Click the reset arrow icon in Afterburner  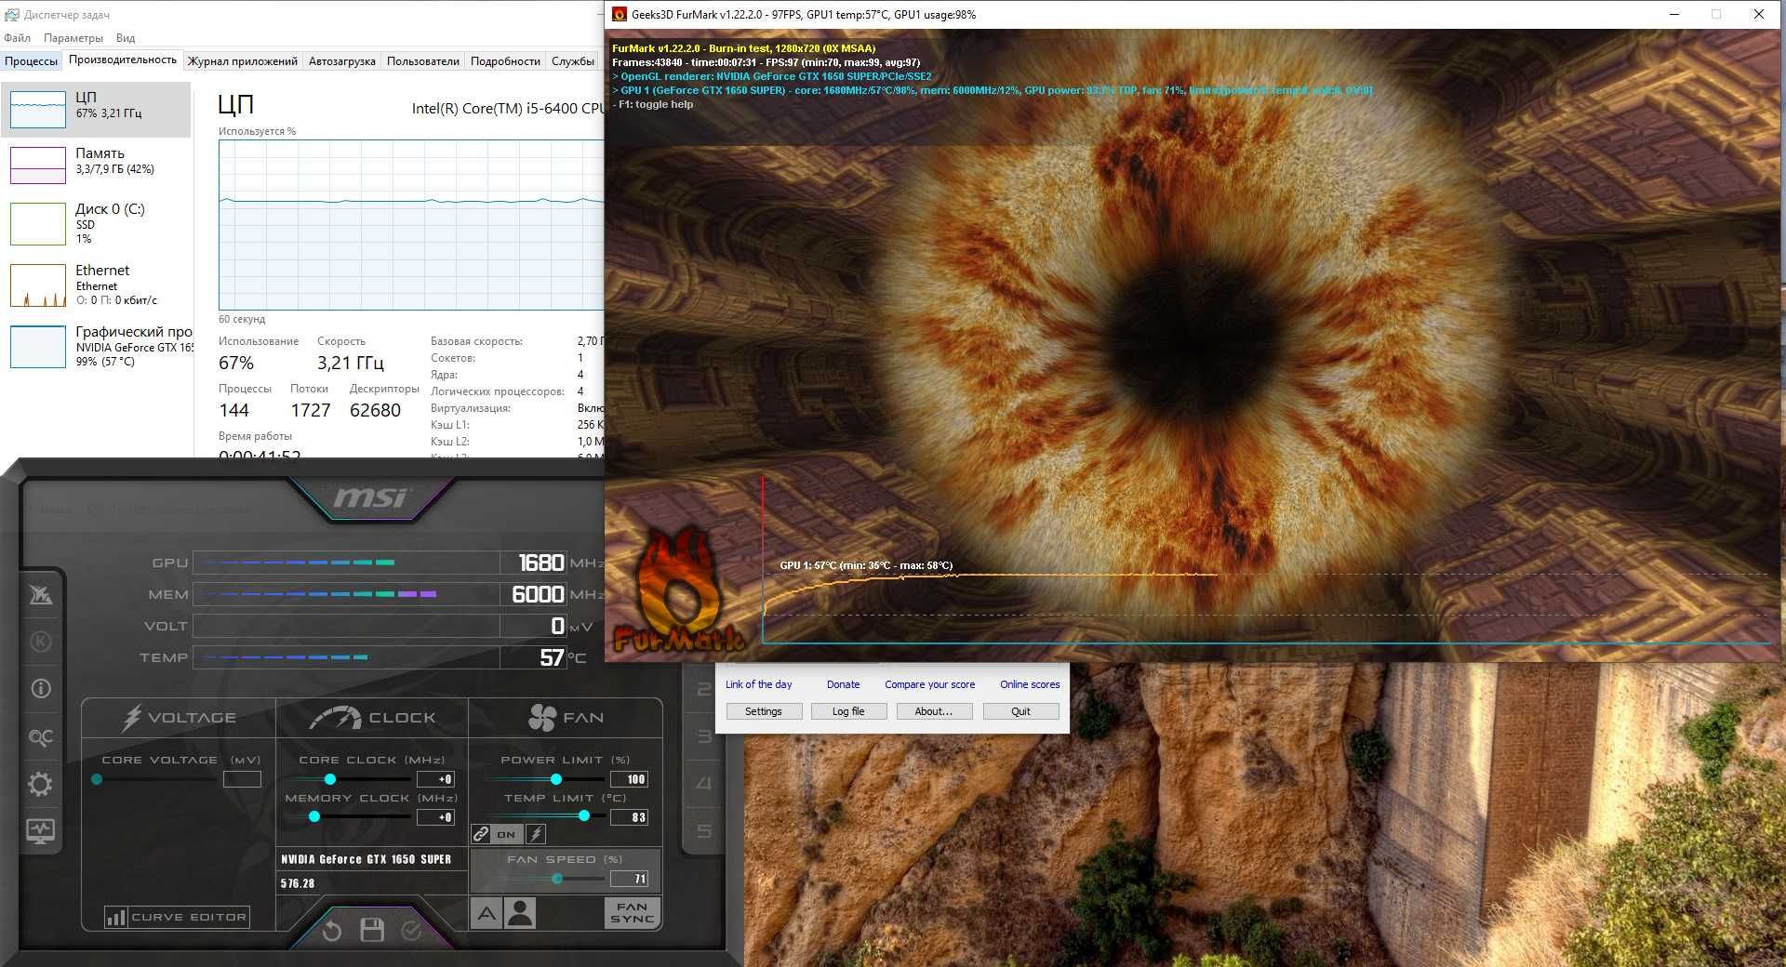[332, 930]
